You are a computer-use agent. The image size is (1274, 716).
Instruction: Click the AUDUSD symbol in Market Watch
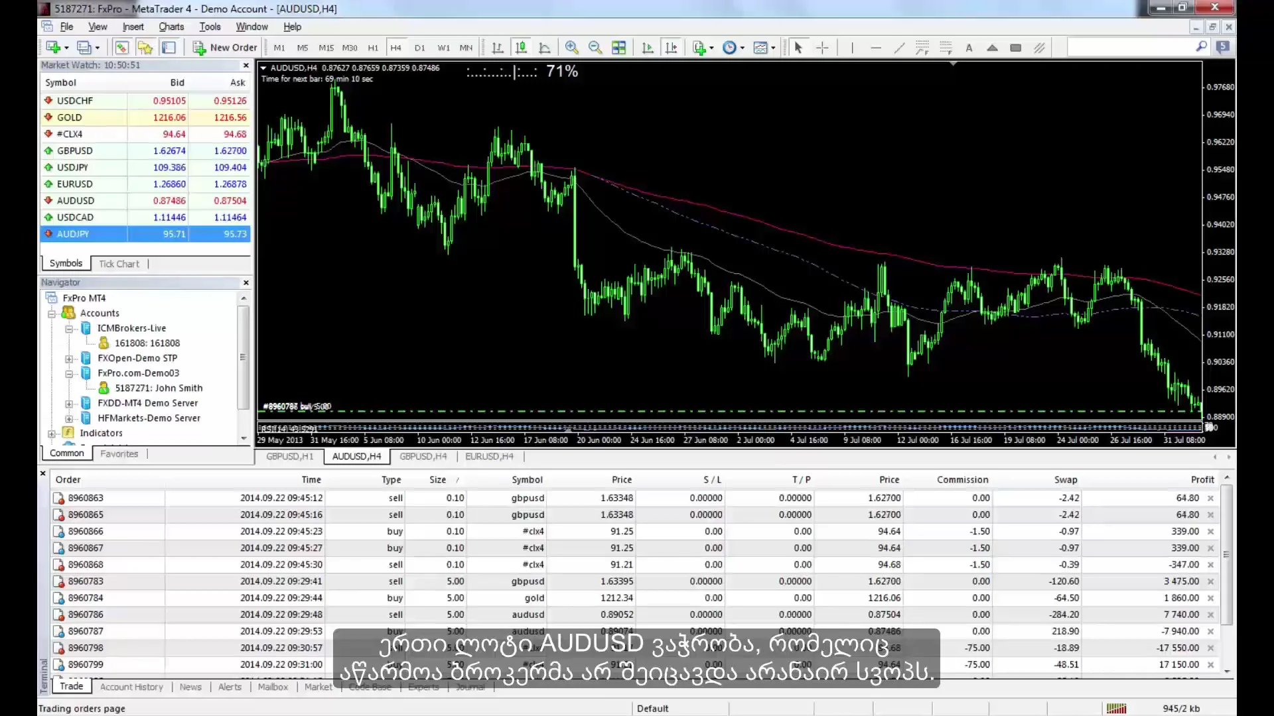tap(74, 200)
